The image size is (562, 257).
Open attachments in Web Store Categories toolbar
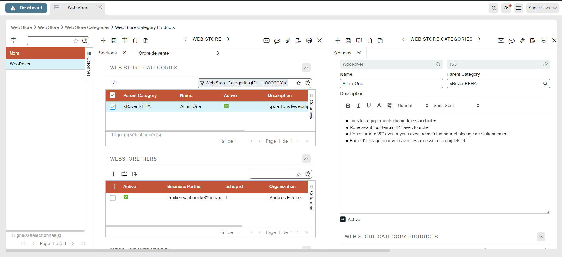(522, 41)
